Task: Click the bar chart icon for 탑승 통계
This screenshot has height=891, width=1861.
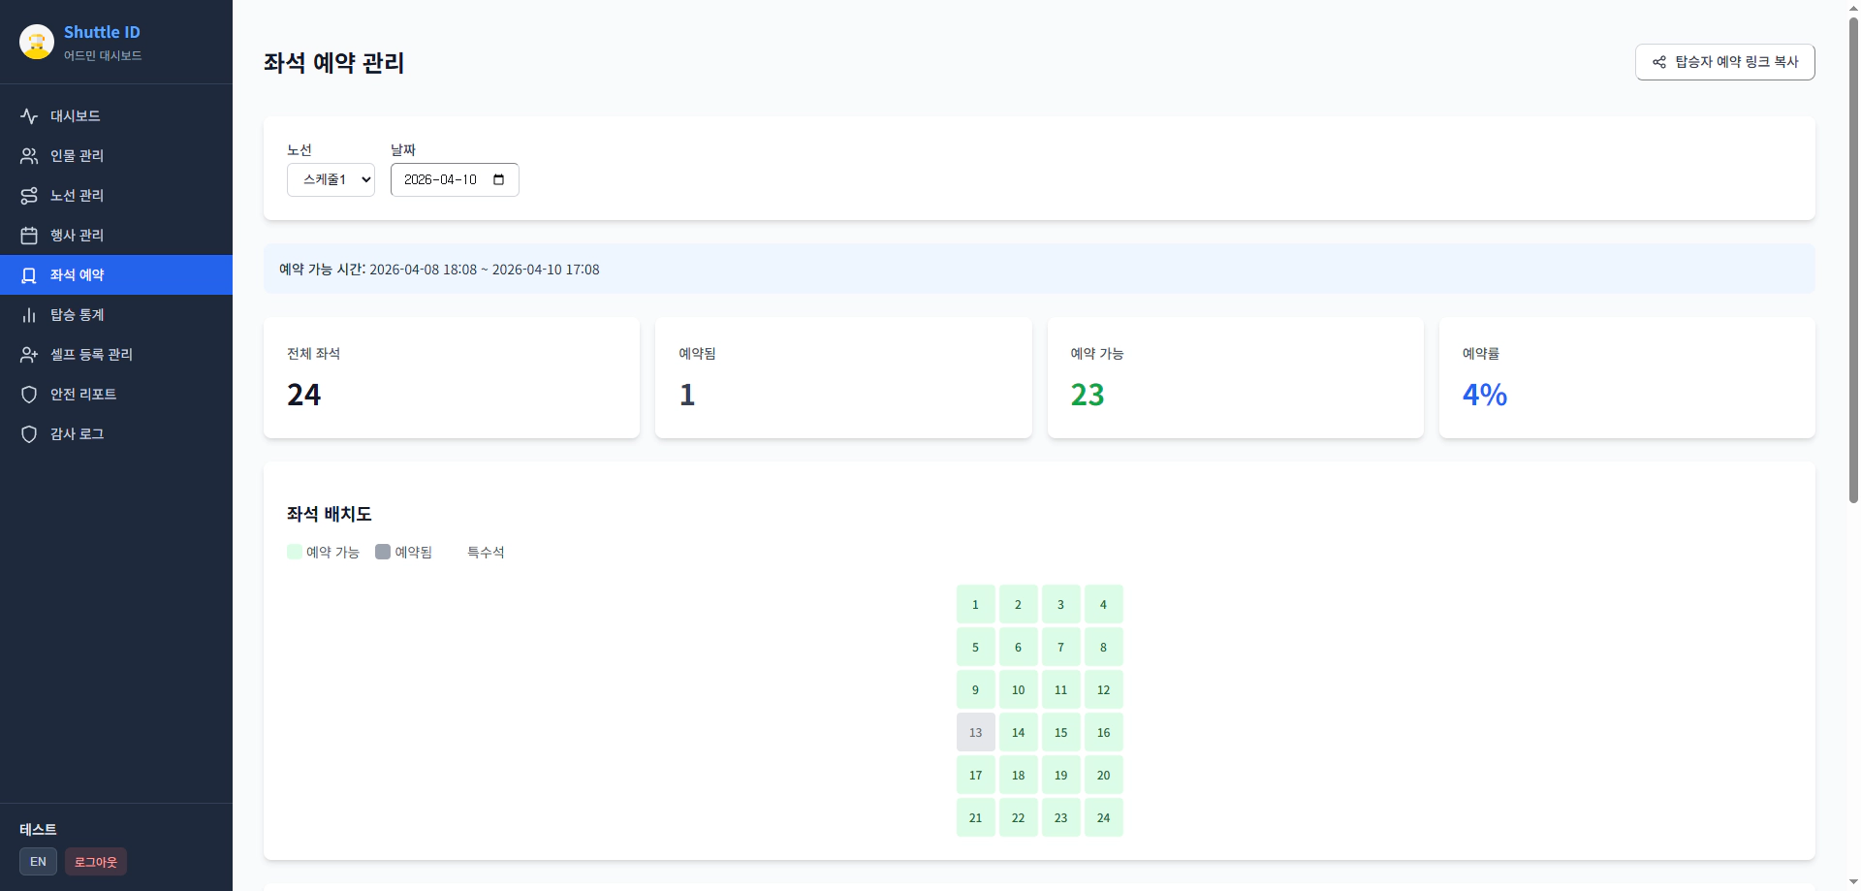Action: 29,315
